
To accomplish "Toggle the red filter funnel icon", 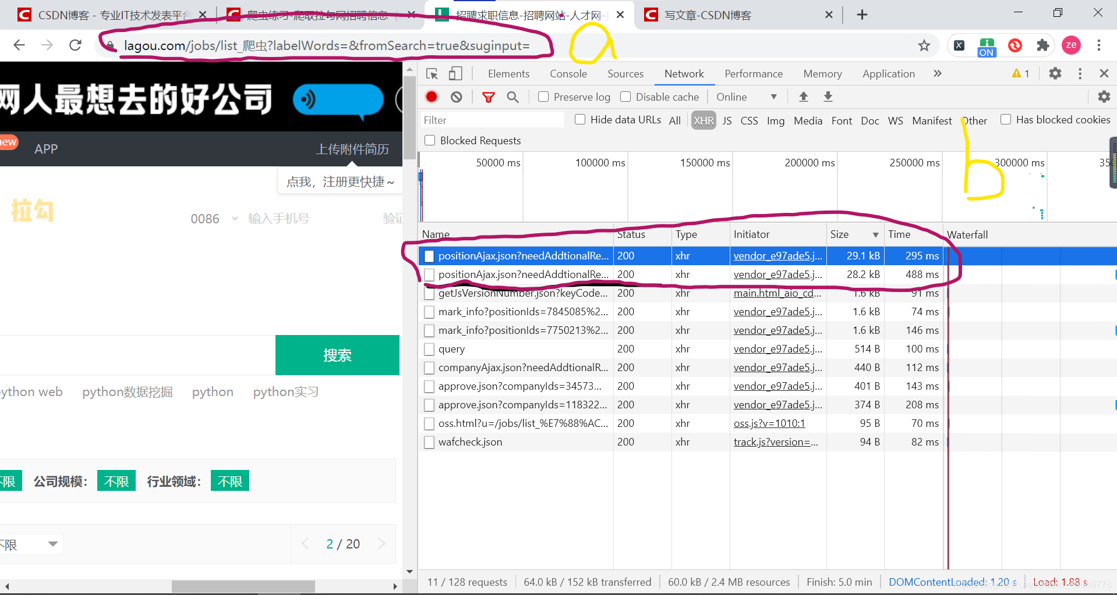I will [x=489, y=97].
